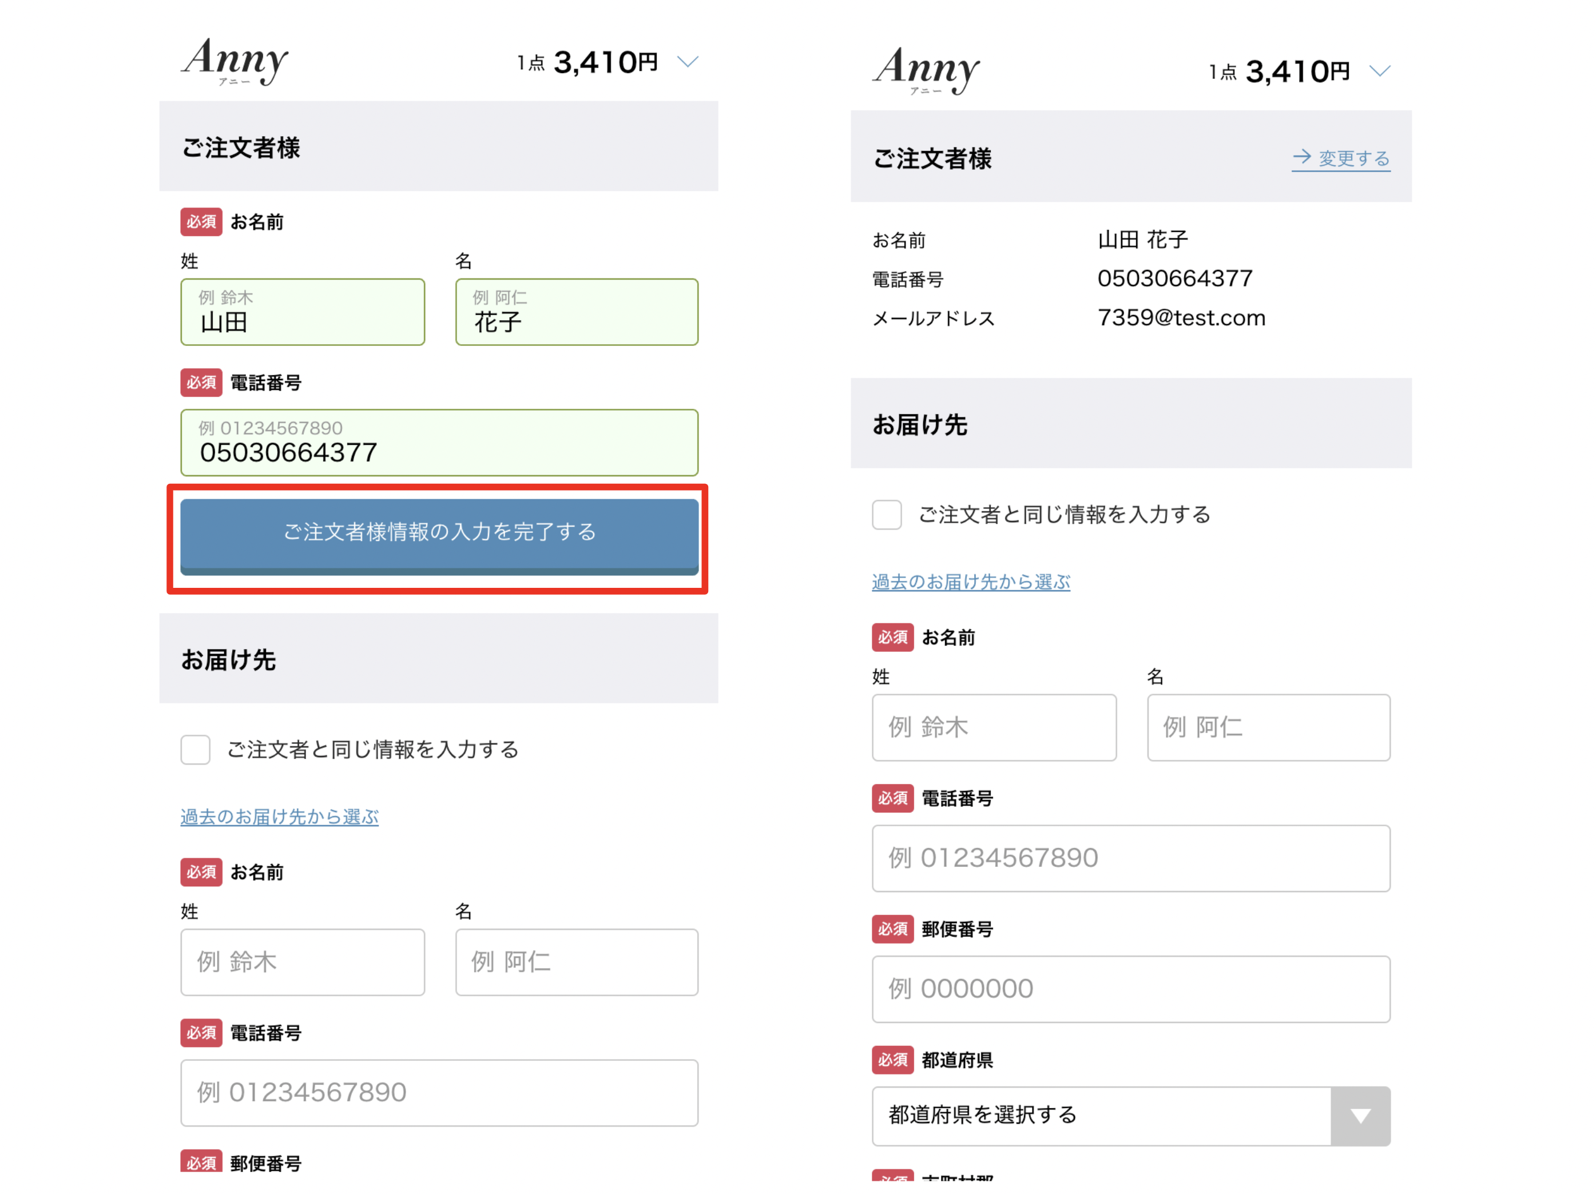Click delivery 名 field in right screen
Screen dimensions: 1596x1194
(1268, 727)
